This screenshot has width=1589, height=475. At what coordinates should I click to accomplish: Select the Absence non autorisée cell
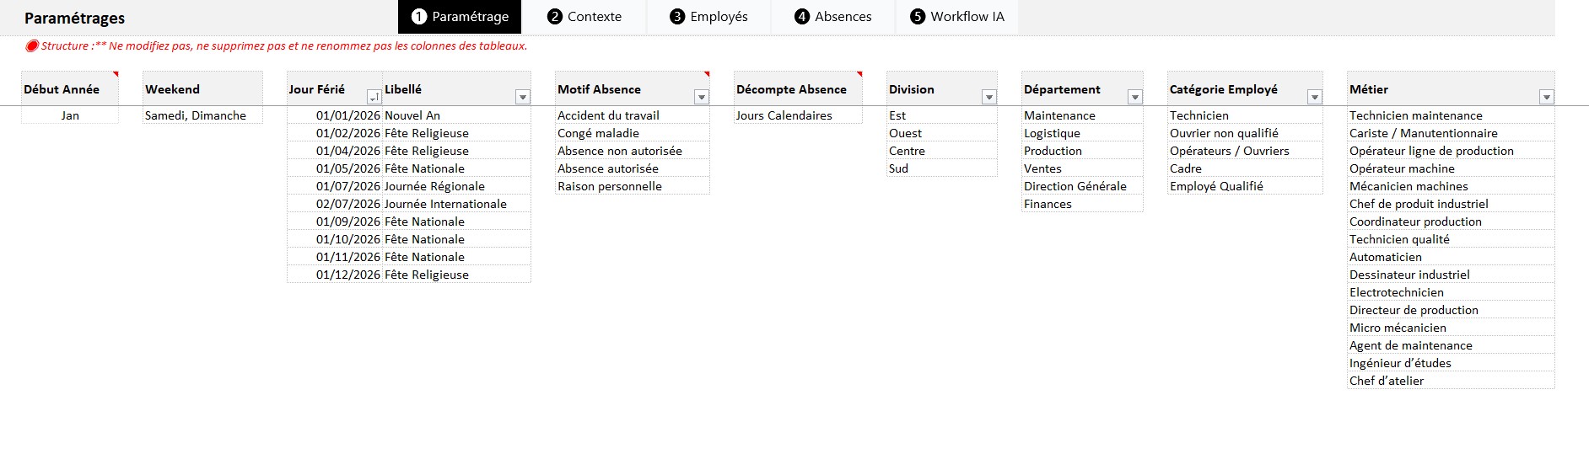coord(633,151)
